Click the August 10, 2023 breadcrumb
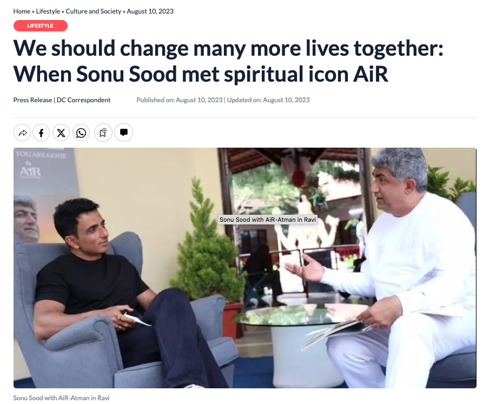483x404 pixels. point(150,11)
